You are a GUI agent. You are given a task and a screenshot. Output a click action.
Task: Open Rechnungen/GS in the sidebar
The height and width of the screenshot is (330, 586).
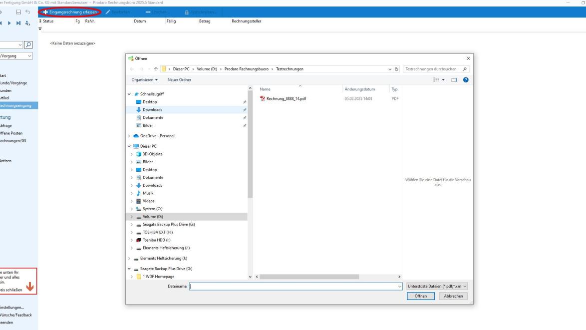pos(13,141)
